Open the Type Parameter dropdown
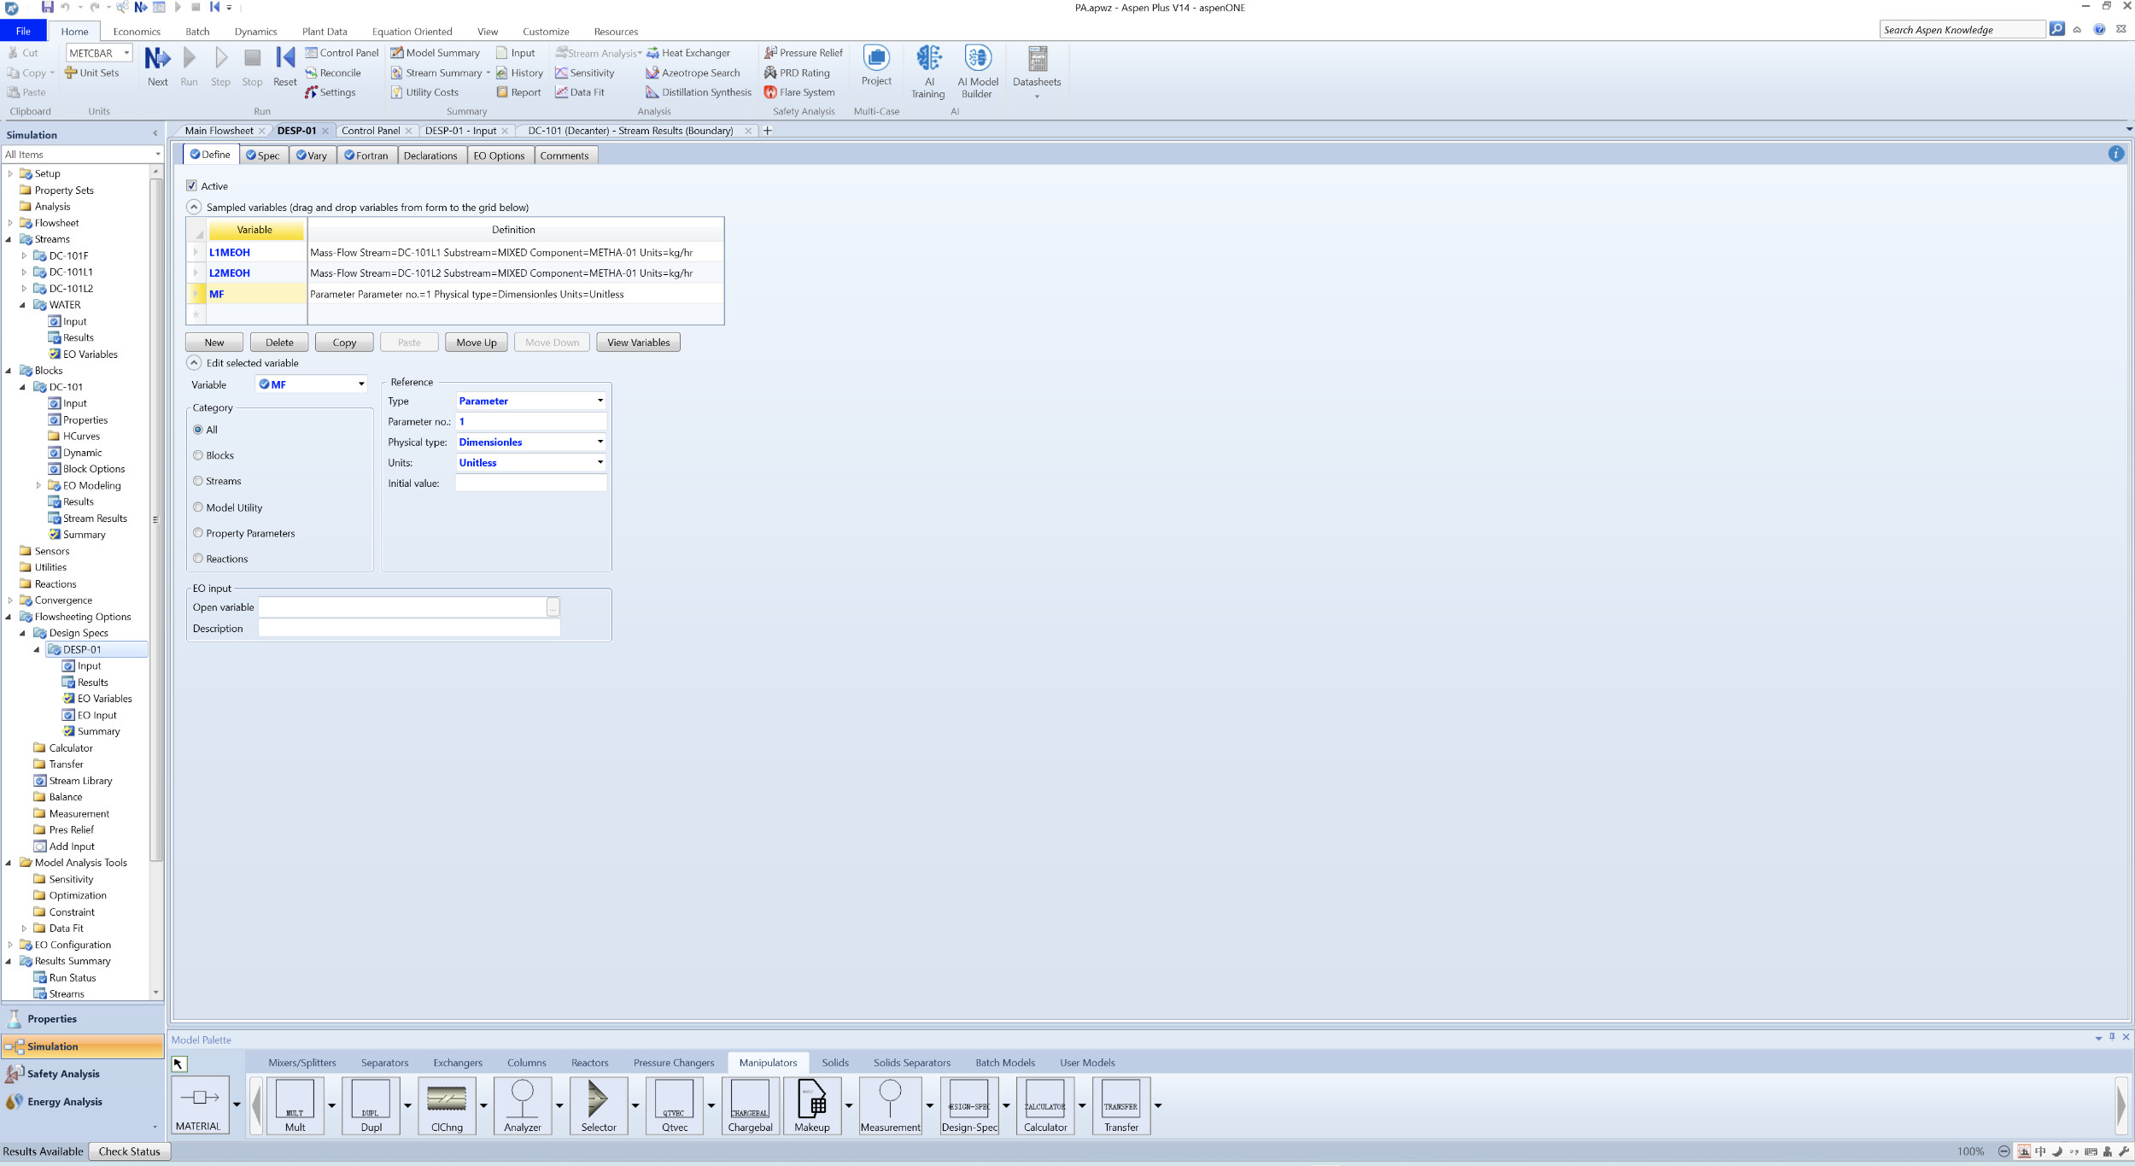 600,401
